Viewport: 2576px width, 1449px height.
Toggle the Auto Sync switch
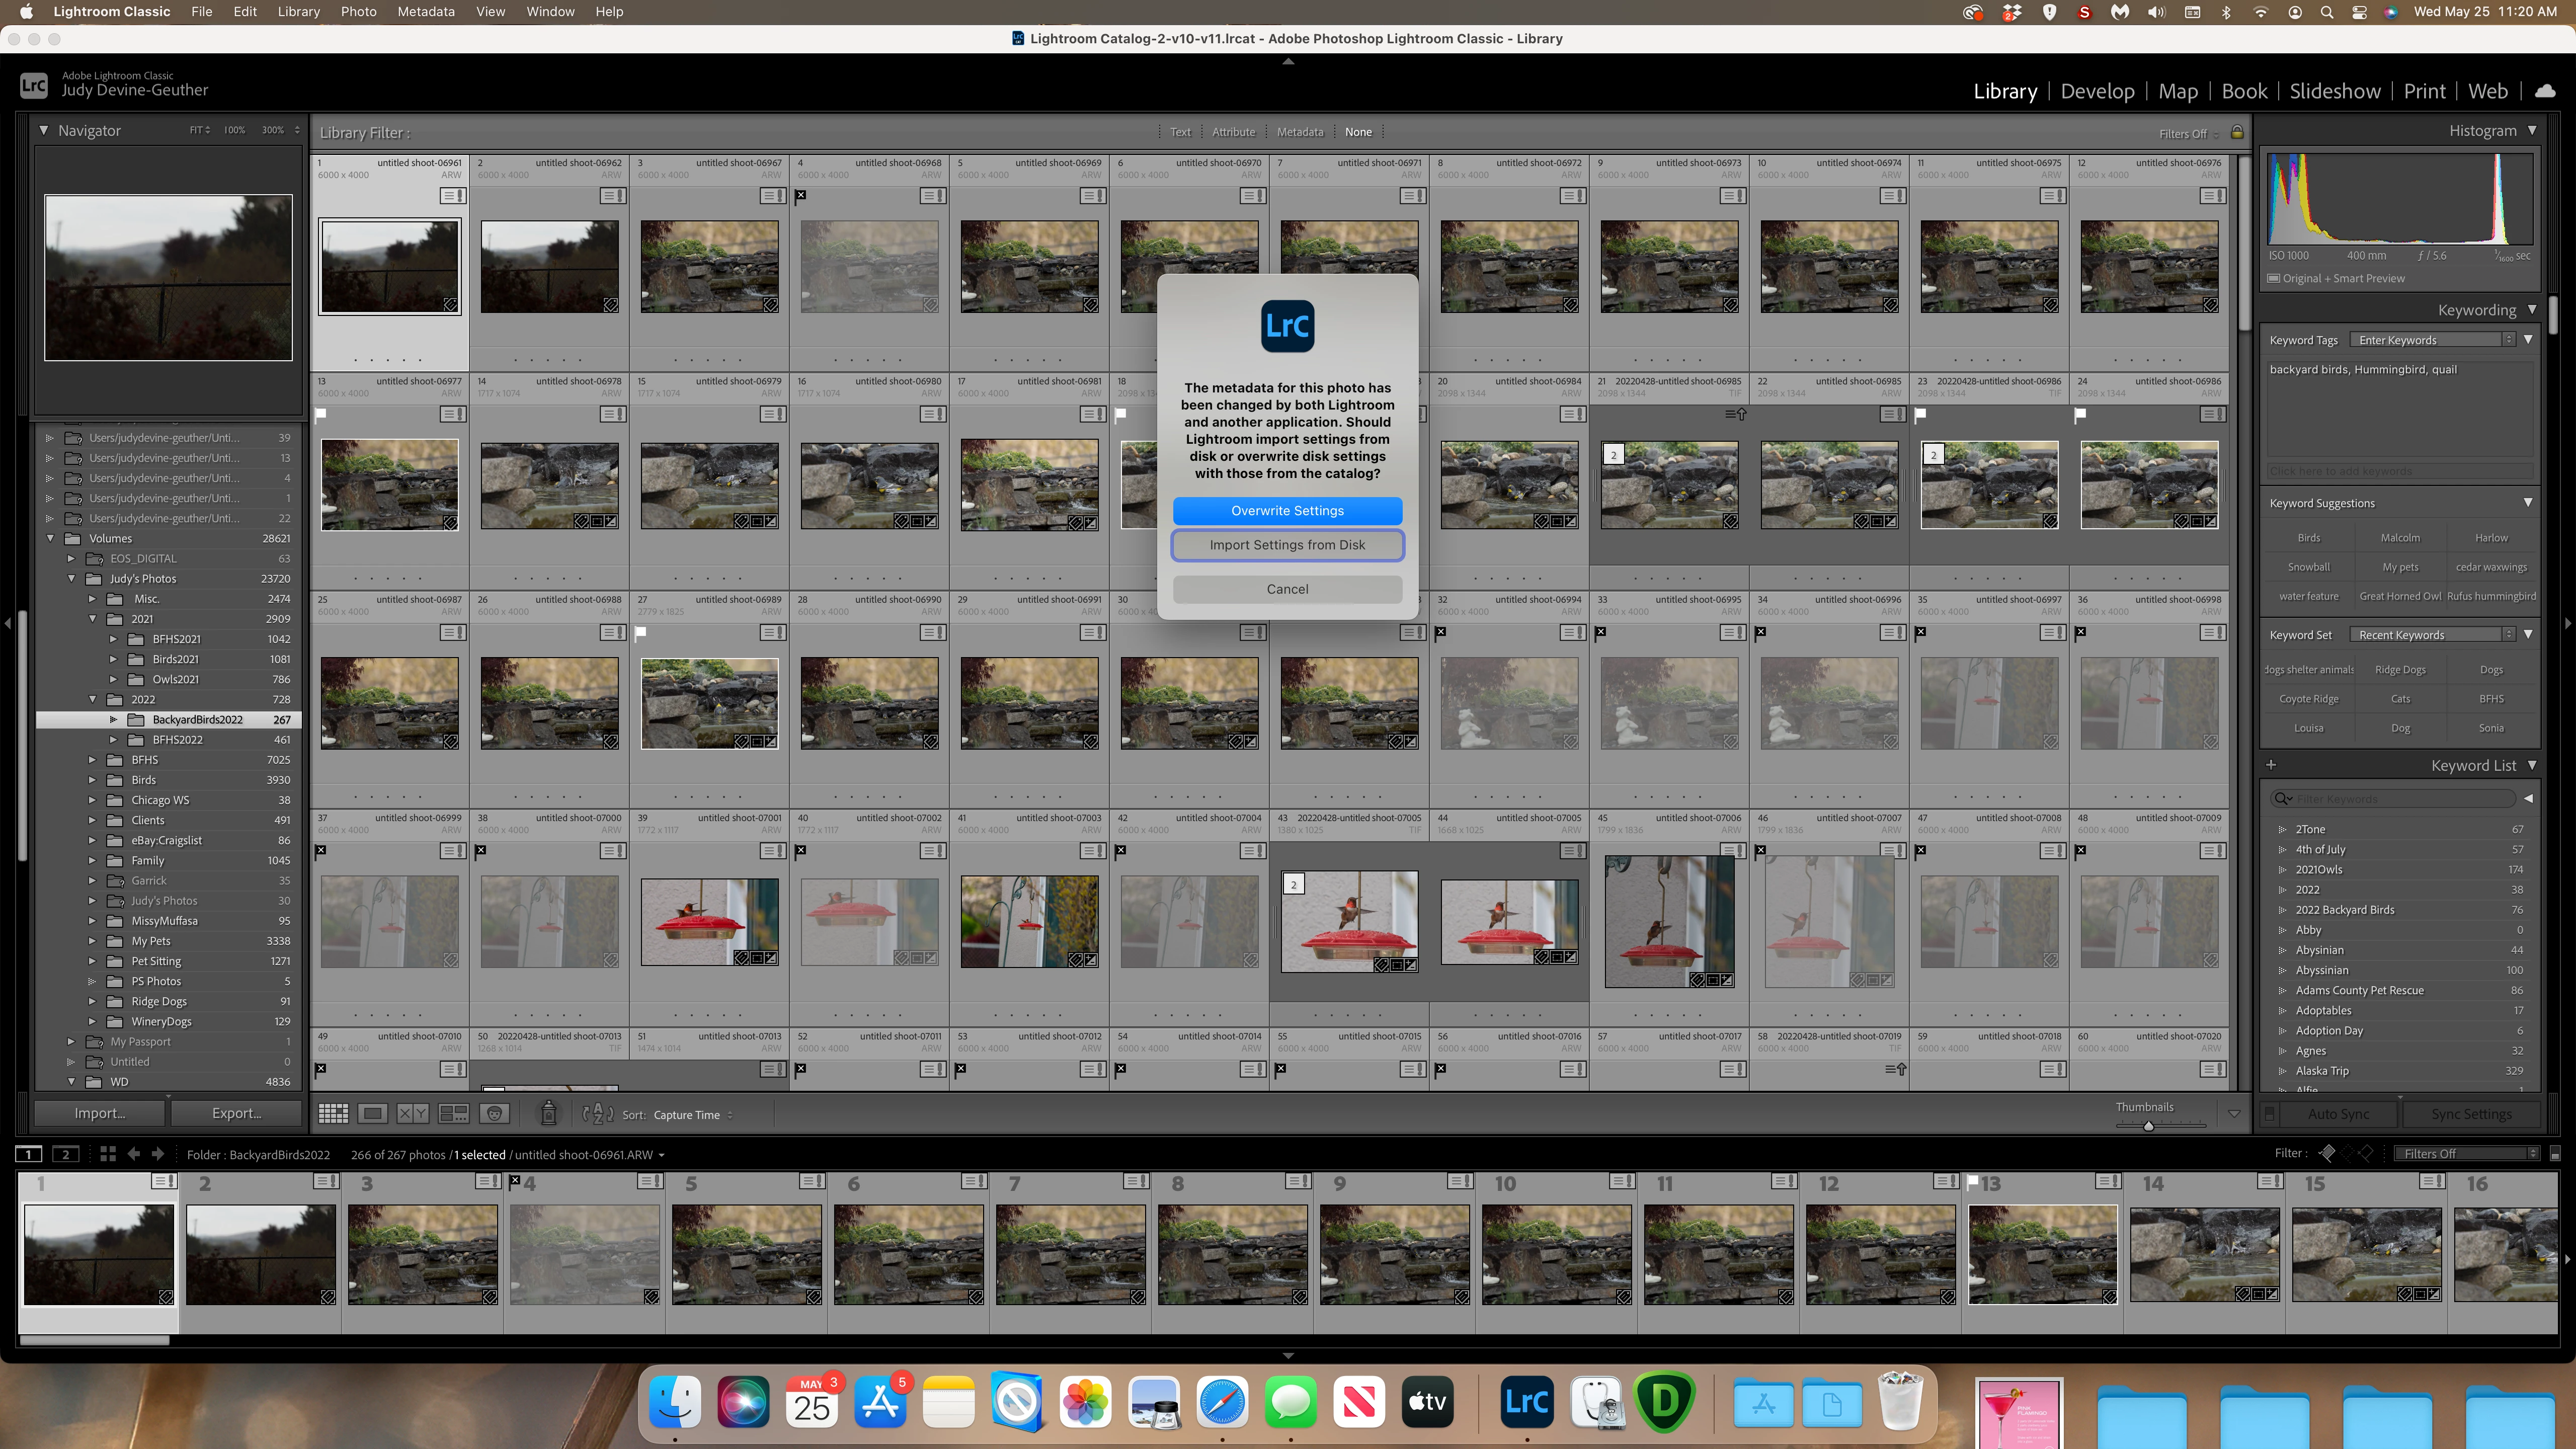2270,1114
